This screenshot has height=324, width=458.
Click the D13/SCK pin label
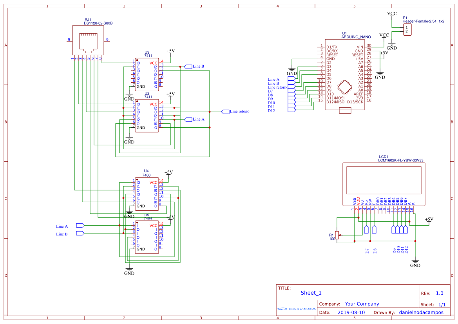[x=355, y=102]
